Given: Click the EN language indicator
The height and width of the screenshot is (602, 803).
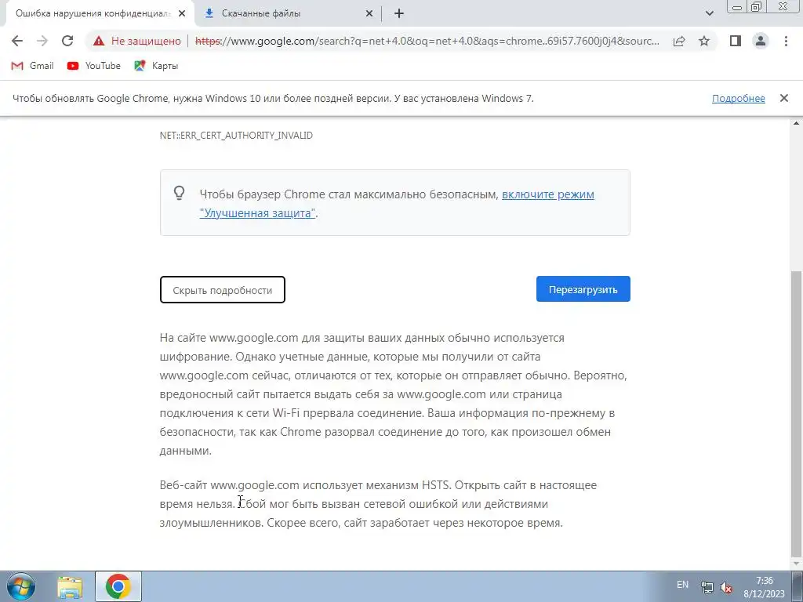Looking at the screenshot, I should (x=682, y=585).
